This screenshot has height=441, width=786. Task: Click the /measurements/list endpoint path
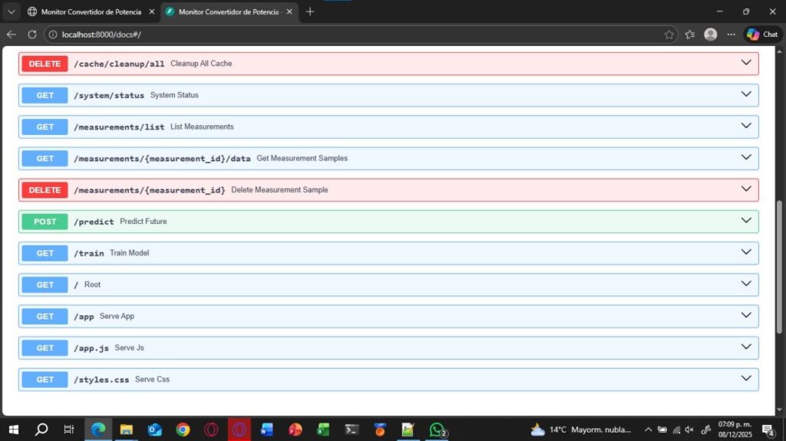coord(119,127)
